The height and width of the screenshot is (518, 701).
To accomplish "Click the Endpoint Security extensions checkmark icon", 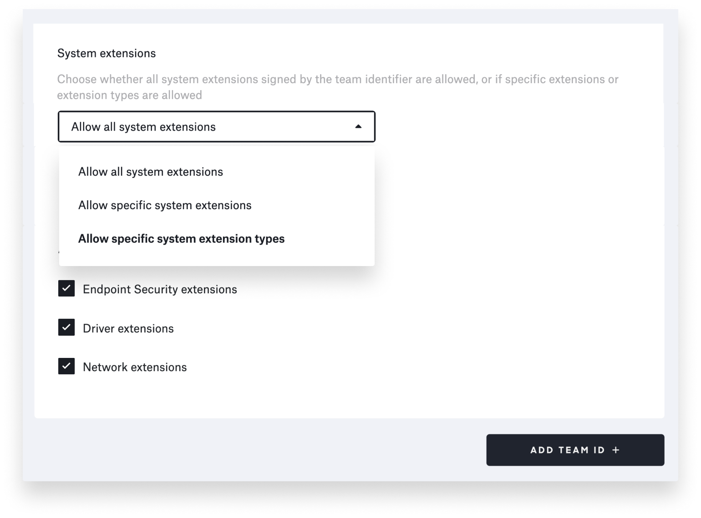I will (x=66, y=288).
